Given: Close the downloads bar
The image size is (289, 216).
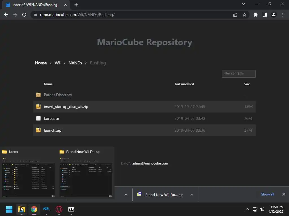Looking at the screenshot, I should tap(284, 194).
